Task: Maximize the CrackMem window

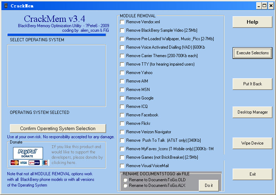Action: pos(265,6)
